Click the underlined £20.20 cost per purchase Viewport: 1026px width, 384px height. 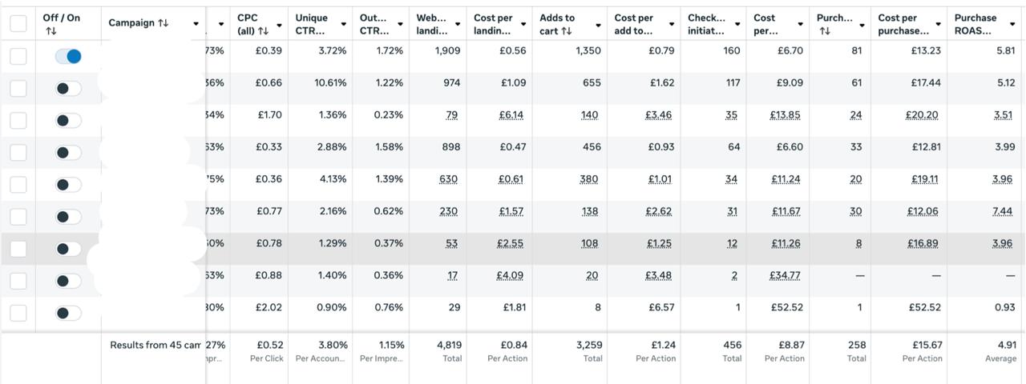(x=921, y=115)
